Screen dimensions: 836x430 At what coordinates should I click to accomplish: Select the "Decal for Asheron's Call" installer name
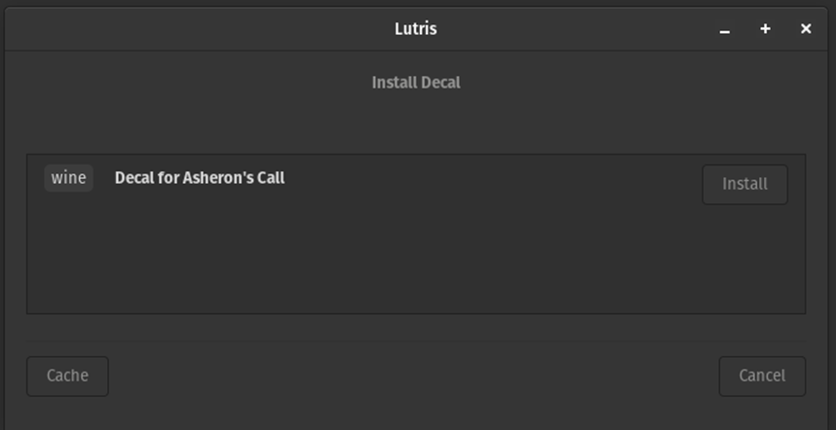pyautogui.click(x=200, y=178)
